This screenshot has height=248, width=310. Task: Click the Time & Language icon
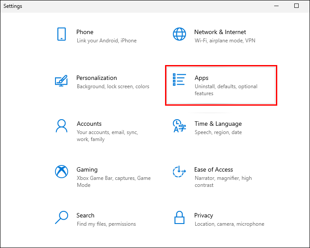click(x=179, y=126)
